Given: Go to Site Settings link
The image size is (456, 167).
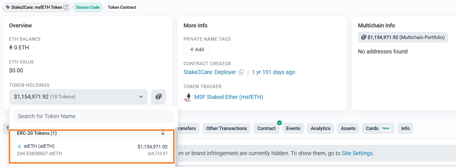Looking at the screenshot, I should (x=357, y=153).
